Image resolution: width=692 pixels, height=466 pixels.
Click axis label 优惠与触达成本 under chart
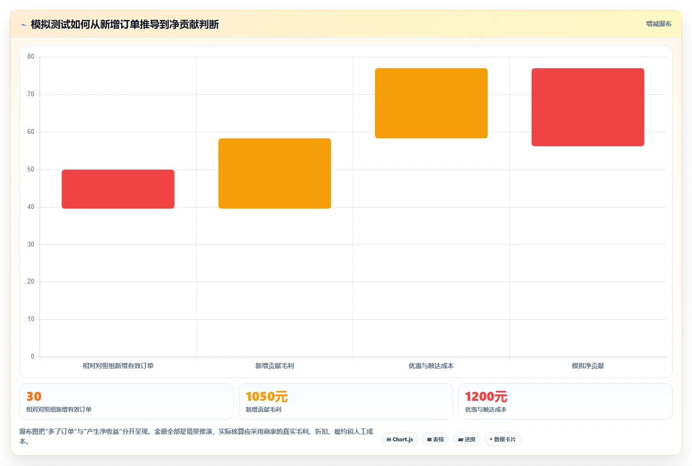(431, 366)
